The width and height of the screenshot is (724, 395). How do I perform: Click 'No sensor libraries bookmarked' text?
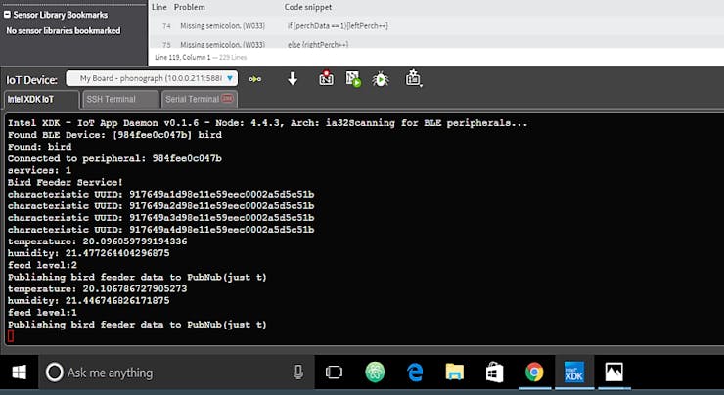(64, 31)
